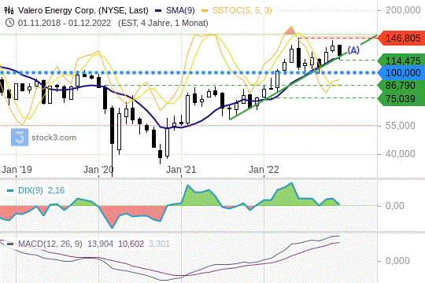425x283 pixels.
Task: Click the MACD panel '0,000' axis label
Action: 397,261
